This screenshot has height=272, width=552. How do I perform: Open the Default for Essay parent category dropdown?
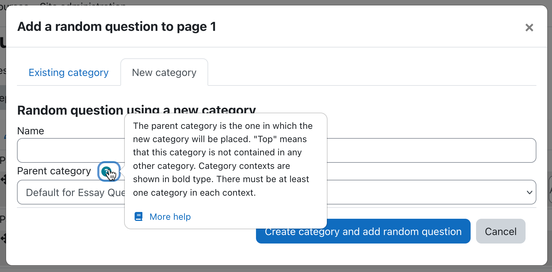click(276, 192)
